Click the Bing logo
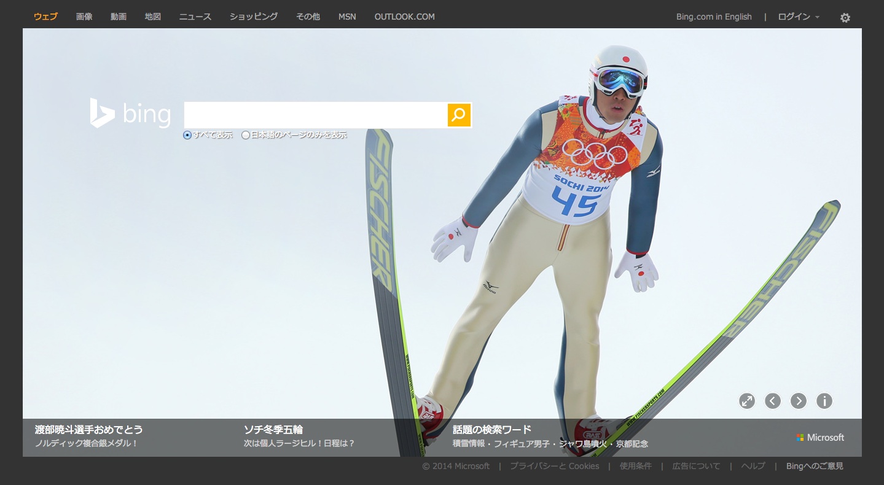884x485 pixels. click(130, 114)
